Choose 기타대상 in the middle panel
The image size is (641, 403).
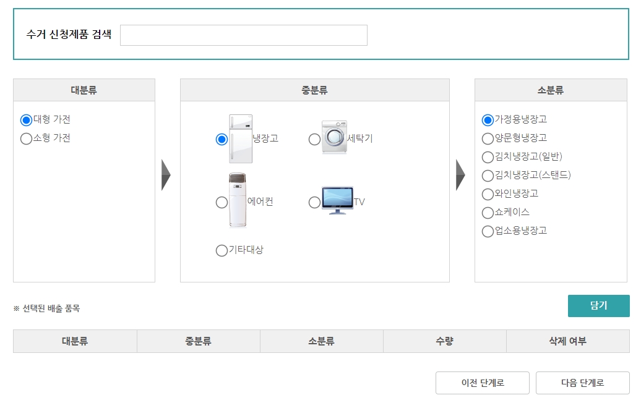222,250
